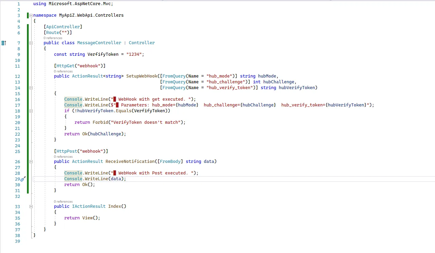
Task: Click the "hub_challenge" string on line 13
Action: pos(226,82)
